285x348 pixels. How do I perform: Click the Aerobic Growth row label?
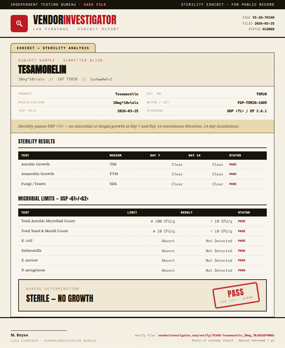pyautogui.click(x=35, y=164)
